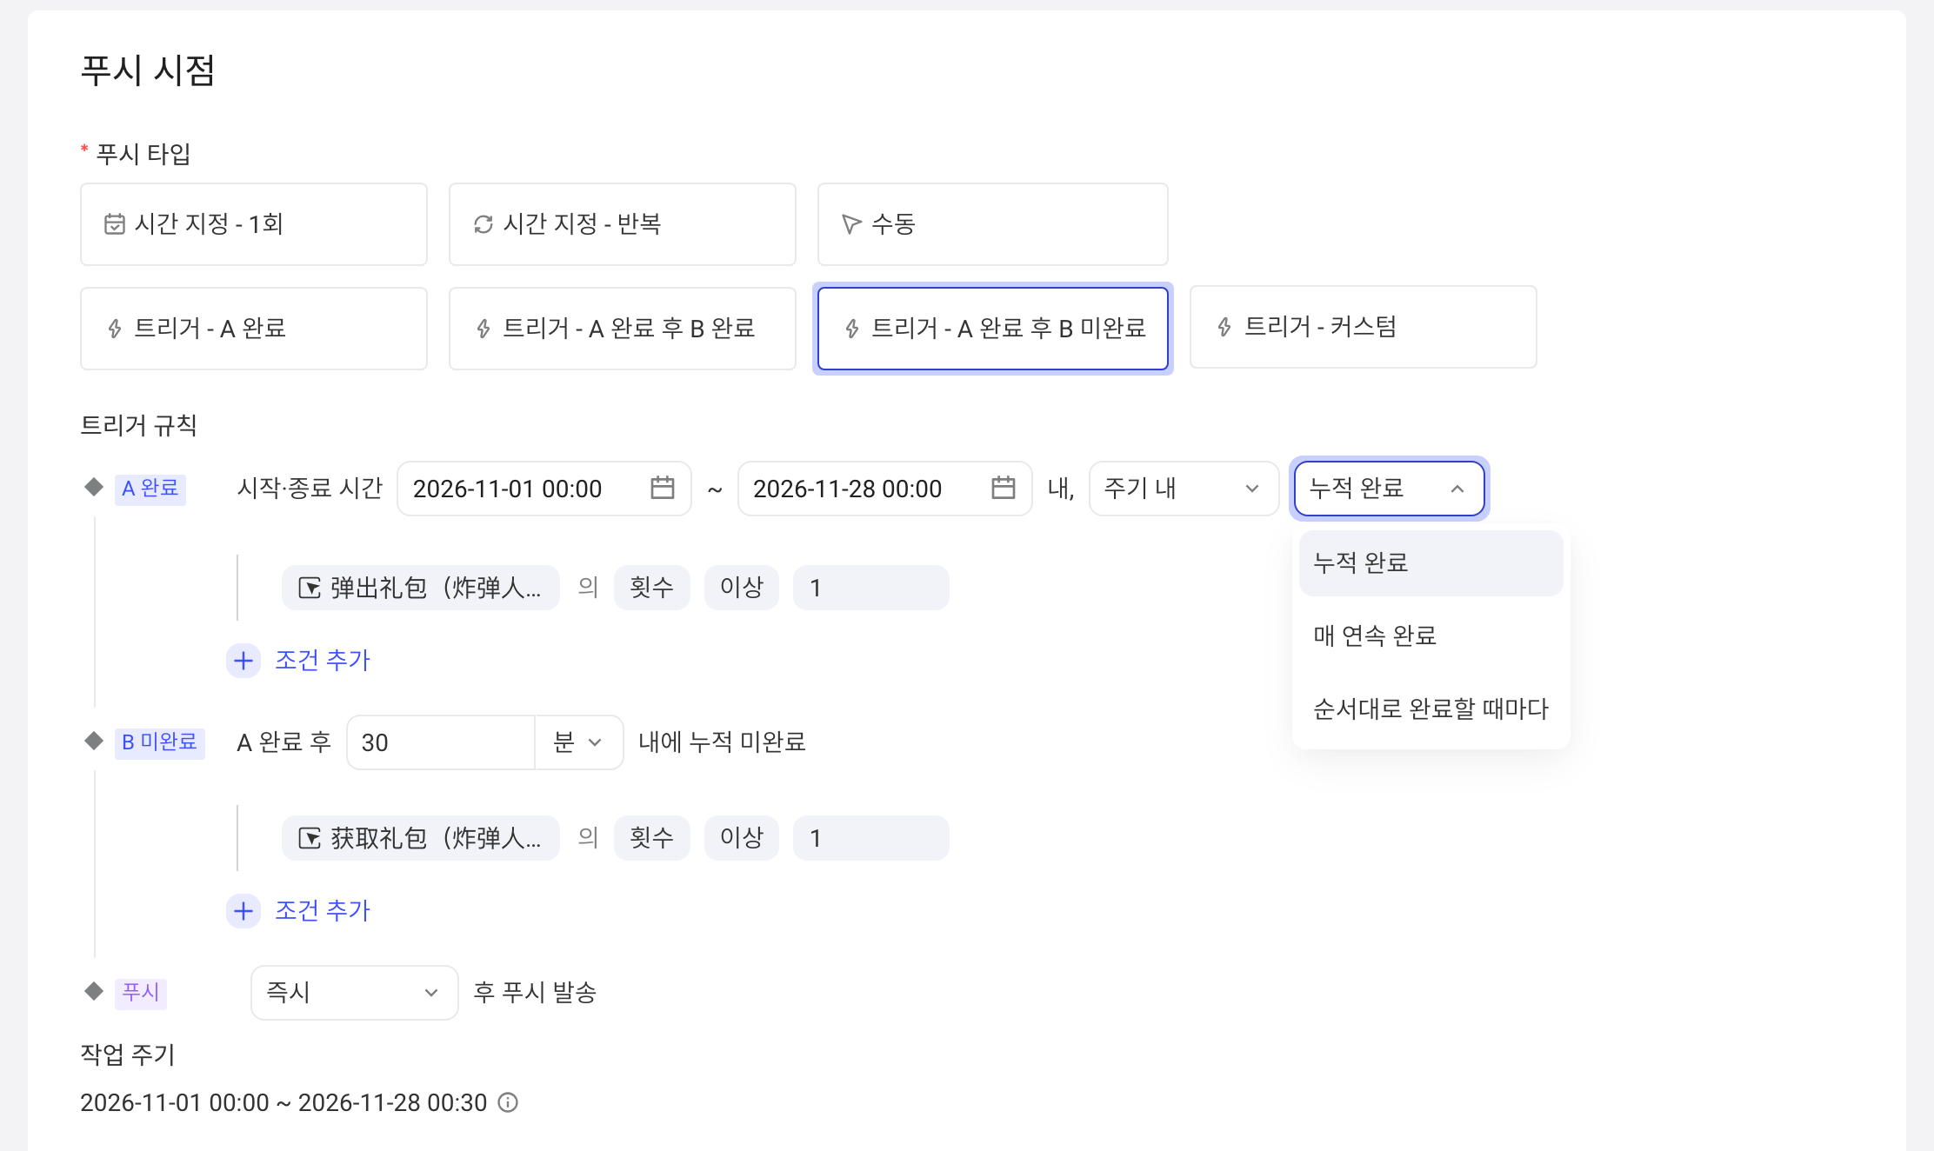The height and width of the screenshot is (1151, 1934).
Task: Choose 매 연속 완료 option
Action: [x=1430, y=636]
